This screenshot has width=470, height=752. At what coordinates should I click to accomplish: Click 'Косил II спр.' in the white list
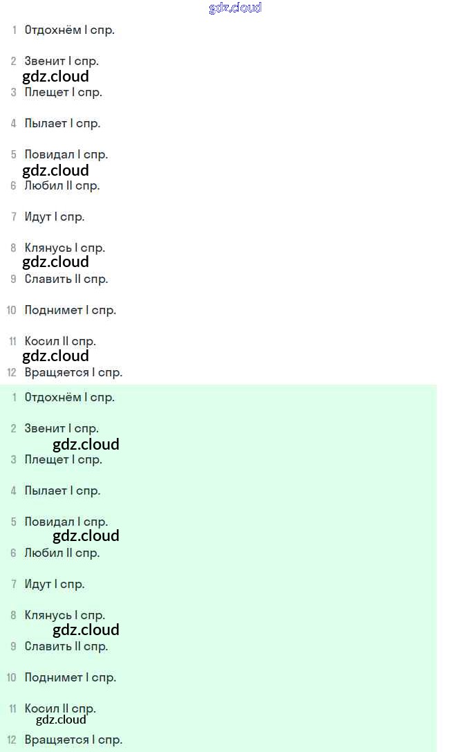click(x=60, y=341)
